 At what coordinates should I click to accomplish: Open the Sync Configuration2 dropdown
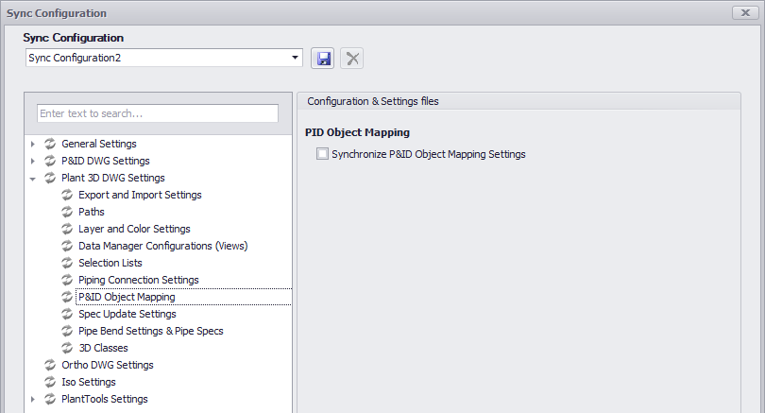295,58
